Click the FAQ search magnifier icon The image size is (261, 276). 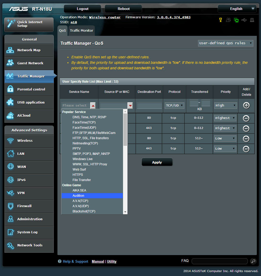(253, 261)
